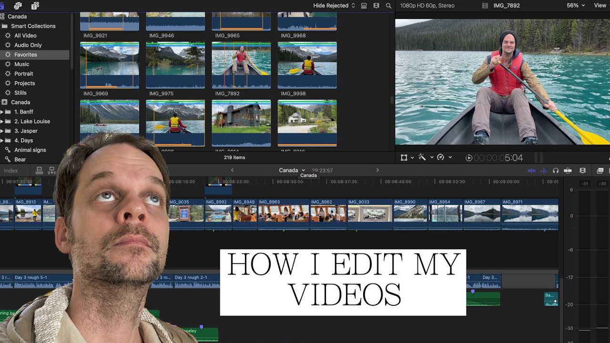
Task: Expand the 1. Banff folder
Action: click(x=2, y=112)
